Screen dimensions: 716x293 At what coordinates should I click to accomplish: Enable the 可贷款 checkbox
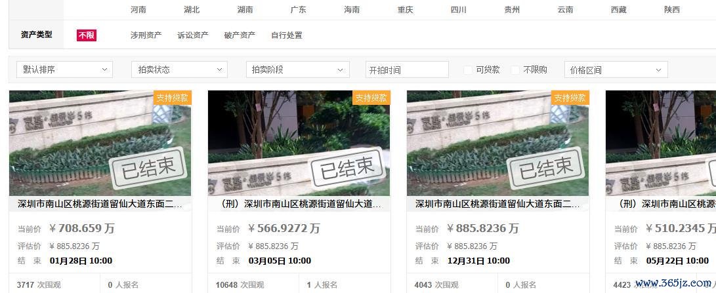pyautogui.click(x=467, y=70)
